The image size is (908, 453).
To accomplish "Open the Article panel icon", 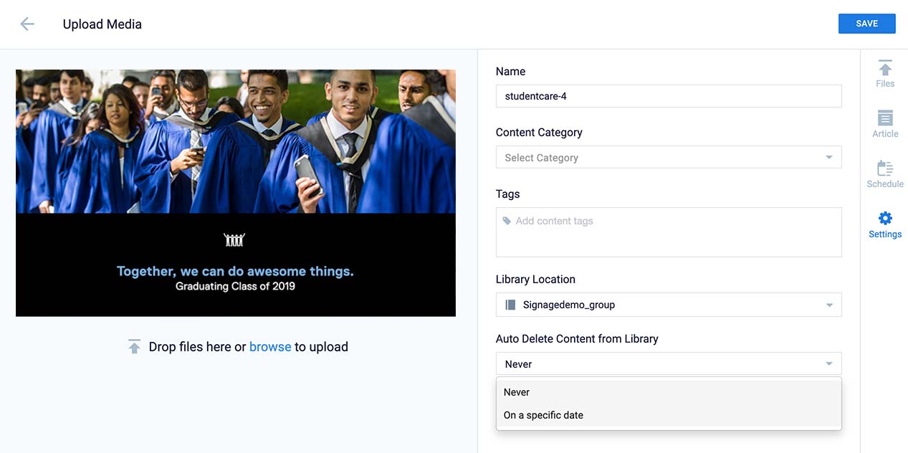I will [885, 119].
